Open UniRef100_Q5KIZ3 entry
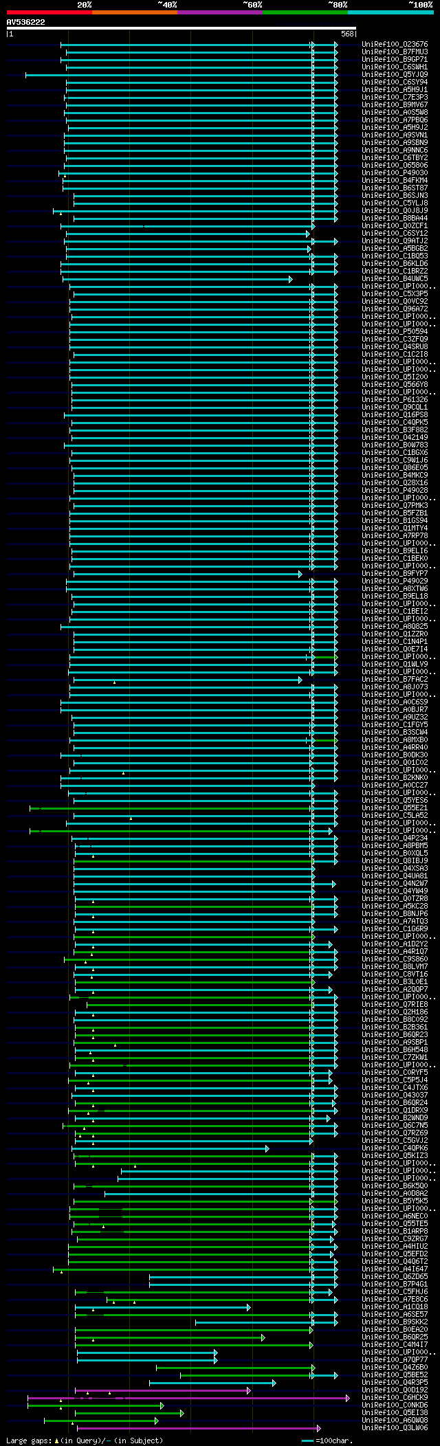 coord(395,1155)
